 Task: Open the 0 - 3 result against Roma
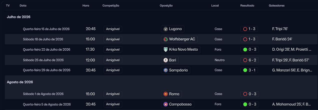click(x=250, y=94)
